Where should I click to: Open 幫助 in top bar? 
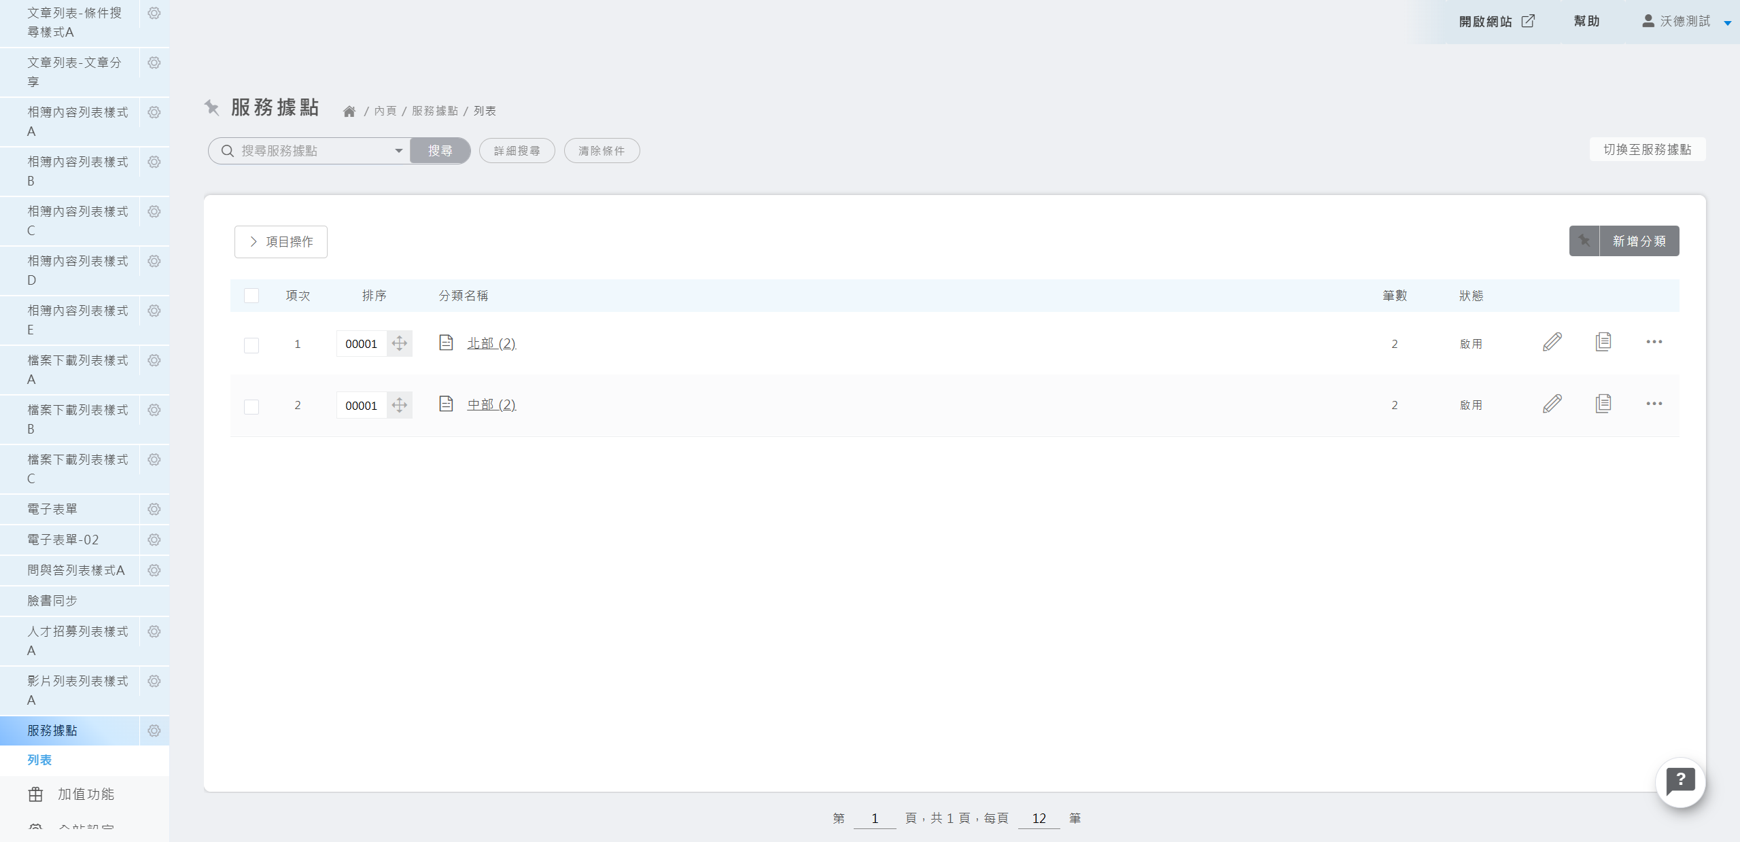tap(1587, 21)
